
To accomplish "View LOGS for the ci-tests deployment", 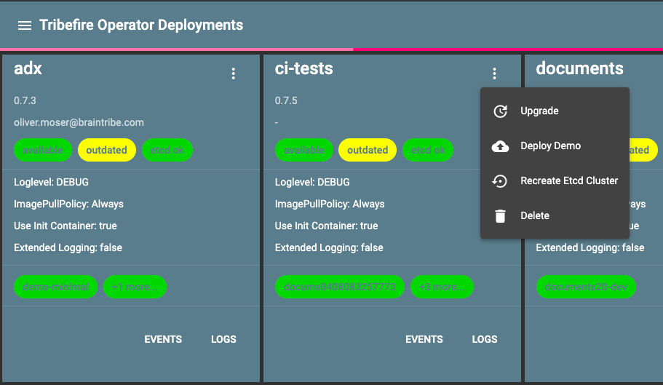I will (x=485, y=339).
